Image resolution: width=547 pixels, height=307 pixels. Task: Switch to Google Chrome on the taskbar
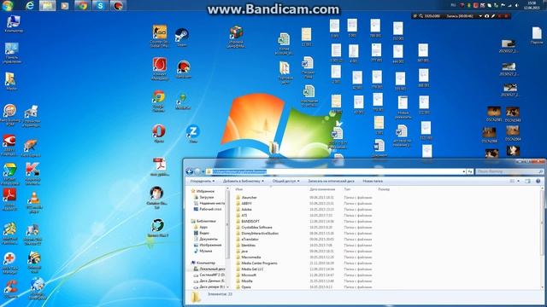pos(82,6)
